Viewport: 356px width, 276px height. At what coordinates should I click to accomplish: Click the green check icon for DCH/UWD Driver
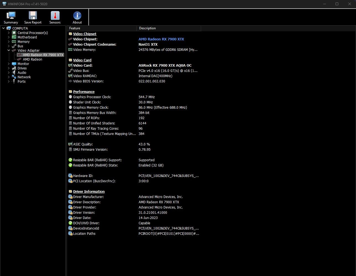(x=70, y=223)
